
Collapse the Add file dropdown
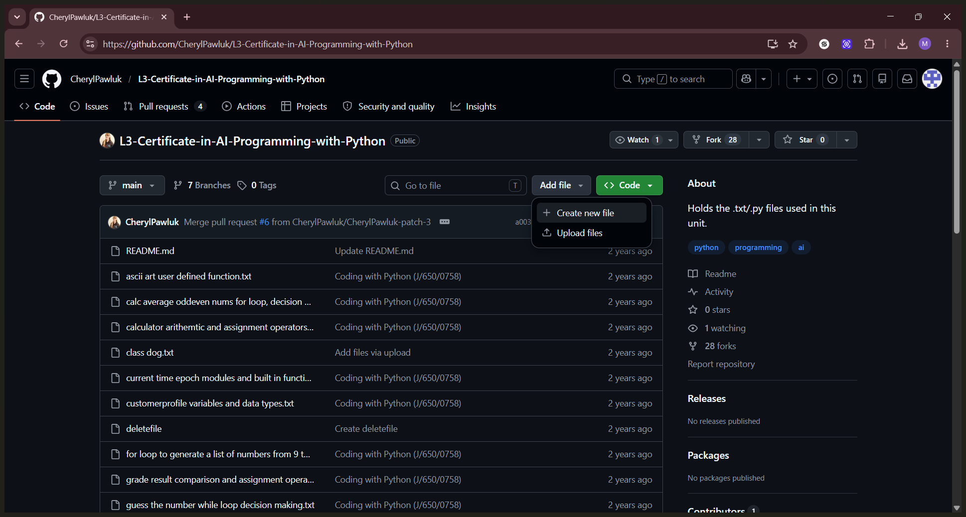(x=561, y=185)
